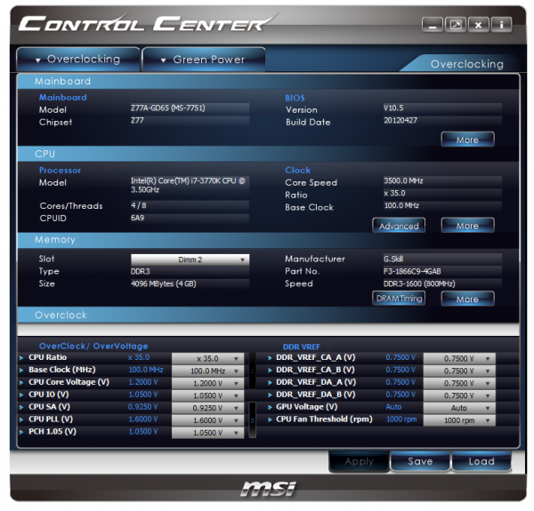Select the CPUID 6A9 value
Viewport: 534px width, 511px height.
[x=190, y=218]
